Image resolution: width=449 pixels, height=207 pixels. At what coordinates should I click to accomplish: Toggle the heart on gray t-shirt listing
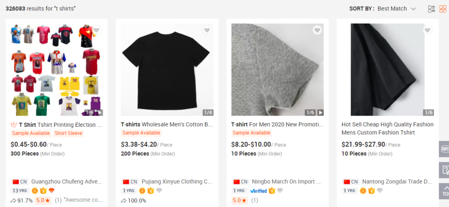click(x=317, y=30)
